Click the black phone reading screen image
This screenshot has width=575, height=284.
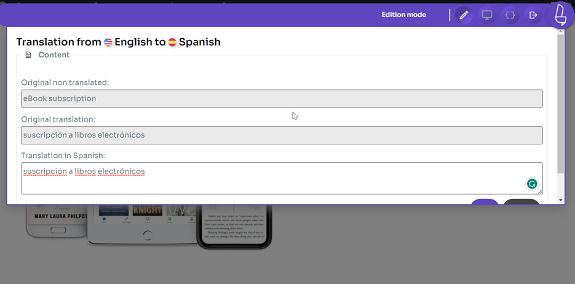tap(235, 227)
